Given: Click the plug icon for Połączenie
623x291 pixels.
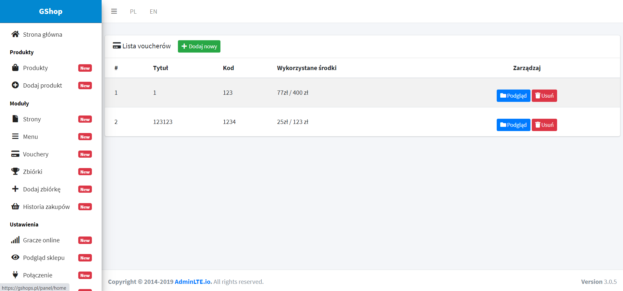Looking at the screenshot, I should [15, 275].
